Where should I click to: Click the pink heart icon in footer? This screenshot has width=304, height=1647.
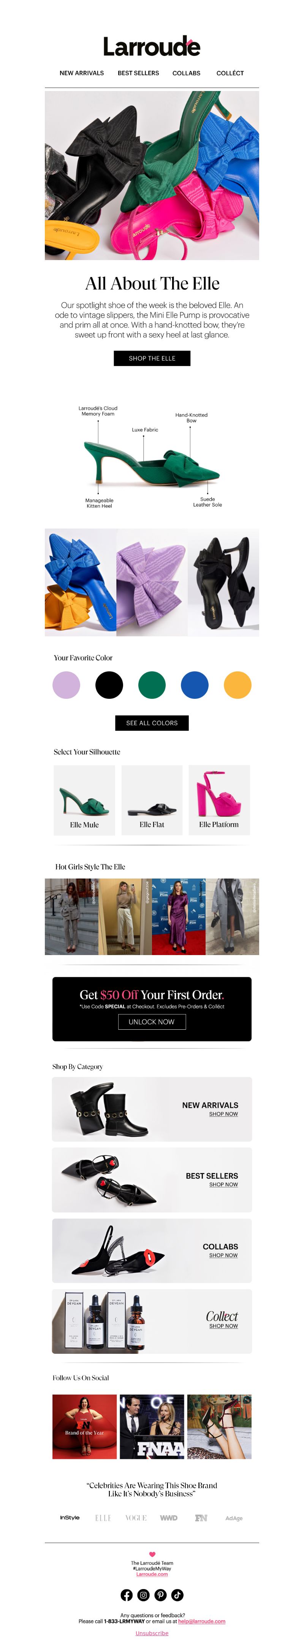[x=152, y=1554]
